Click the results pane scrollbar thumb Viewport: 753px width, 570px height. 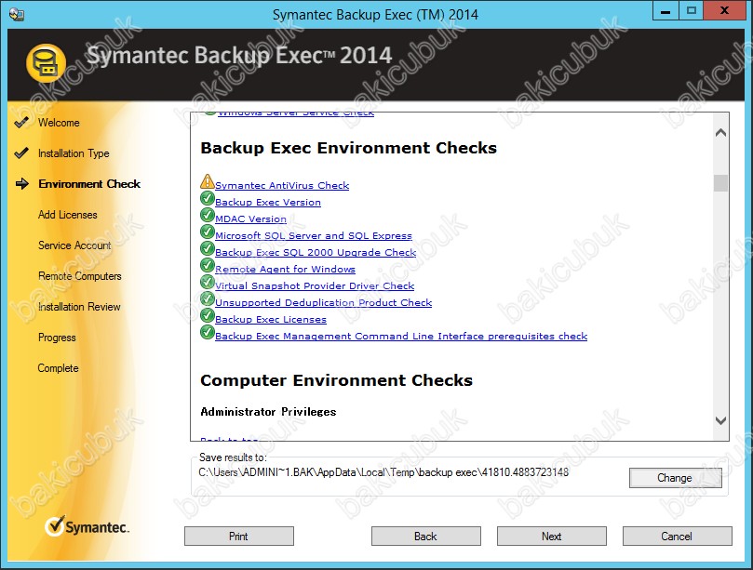pos(720,183)
